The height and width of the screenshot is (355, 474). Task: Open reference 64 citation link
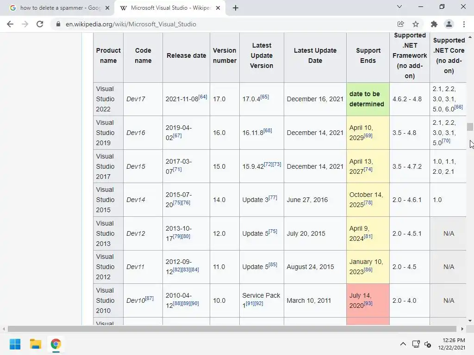pos(203,97)
